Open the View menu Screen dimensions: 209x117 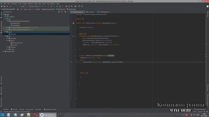tap(9, 4)
